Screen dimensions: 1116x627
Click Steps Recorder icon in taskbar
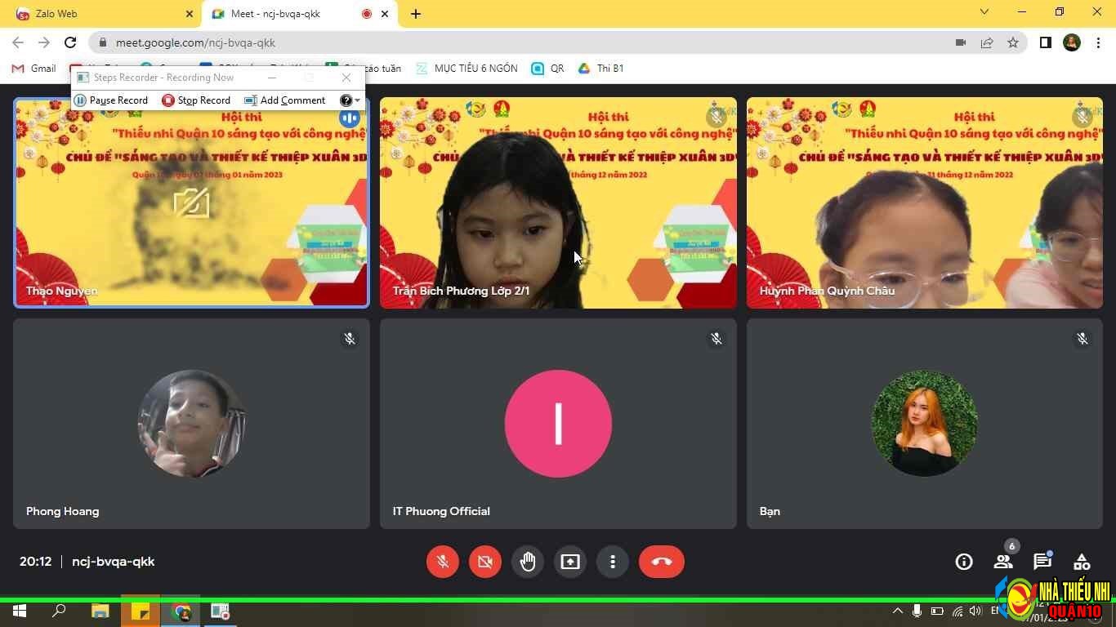pyautogui.click(x=220, y=611)
